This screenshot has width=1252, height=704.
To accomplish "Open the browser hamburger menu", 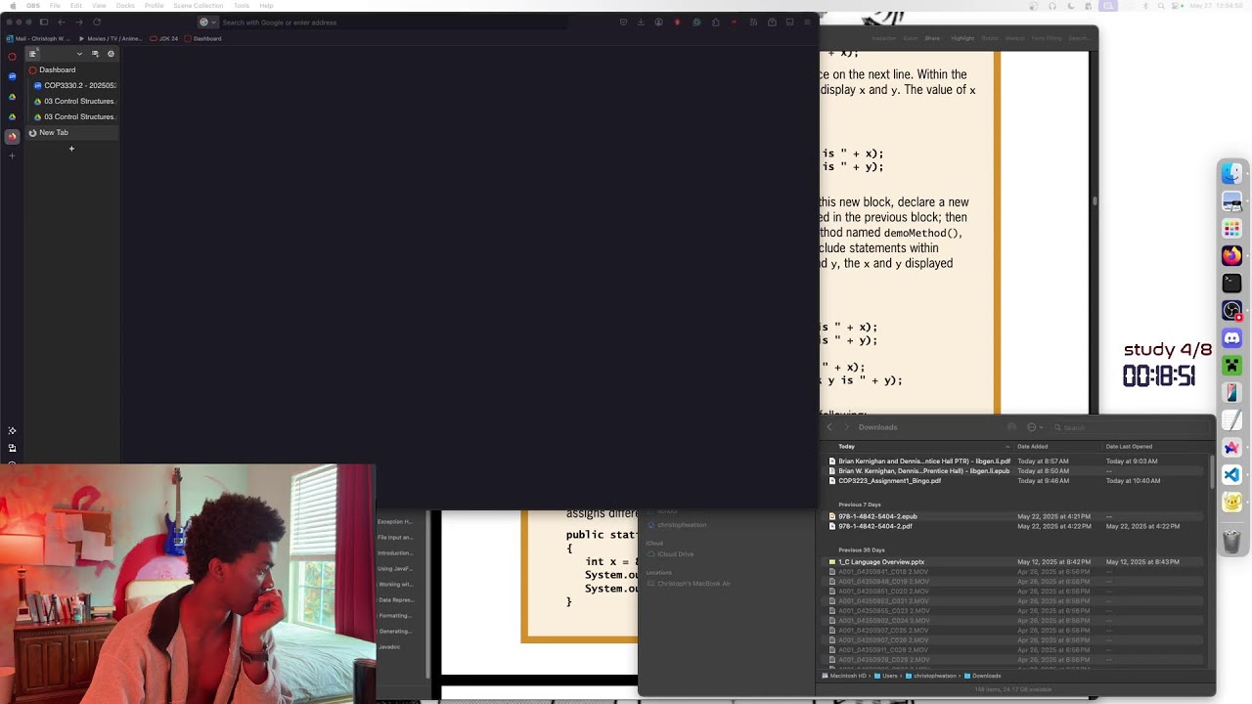I will tap(807, 22).
